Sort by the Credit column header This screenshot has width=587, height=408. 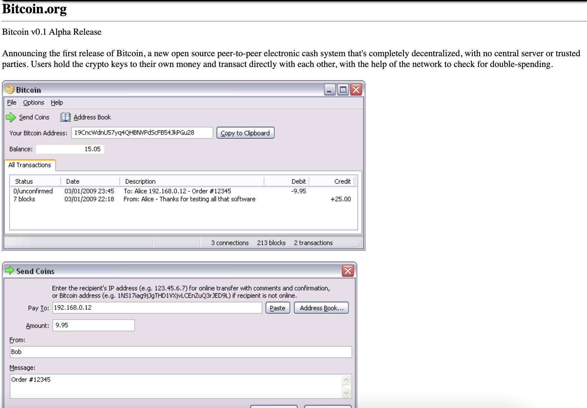pos(332,181)
